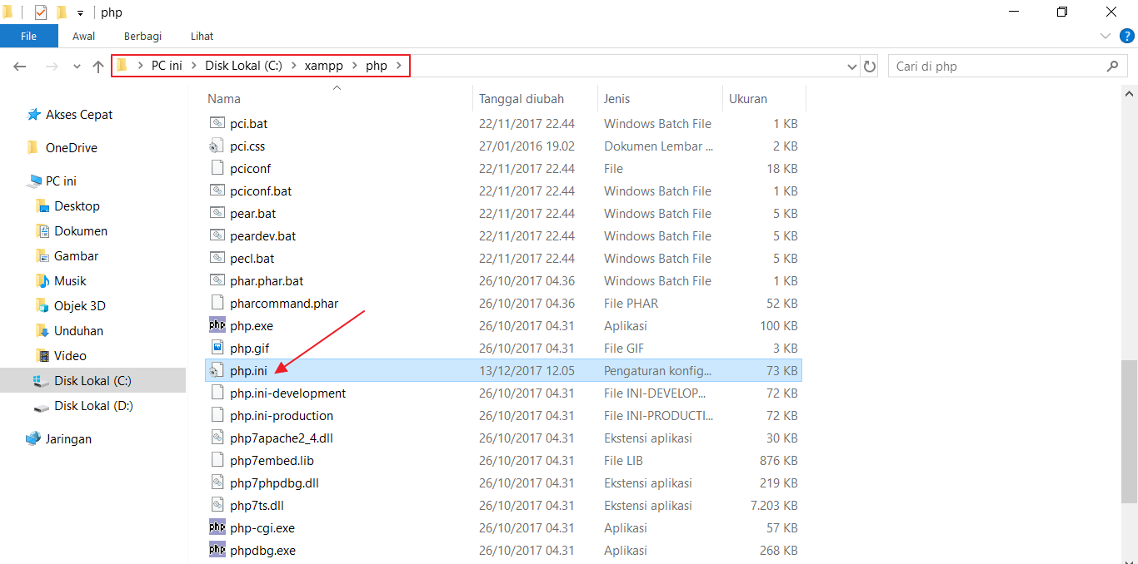Click the pci.bat batch file icon
The image size is (1138, 564).
tap(217, 123)
